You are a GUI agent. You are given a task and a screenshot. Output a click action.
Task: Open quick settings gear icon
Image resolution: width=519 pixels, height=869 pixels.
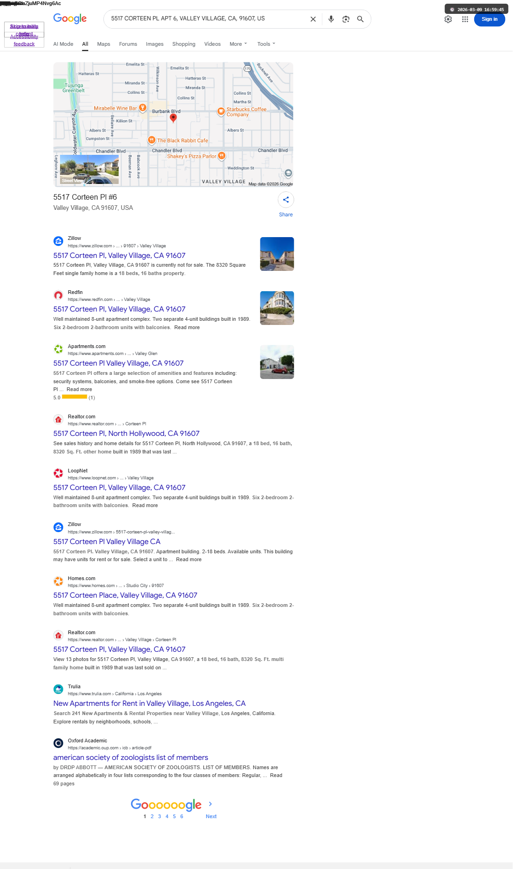(x=448, y=19)
